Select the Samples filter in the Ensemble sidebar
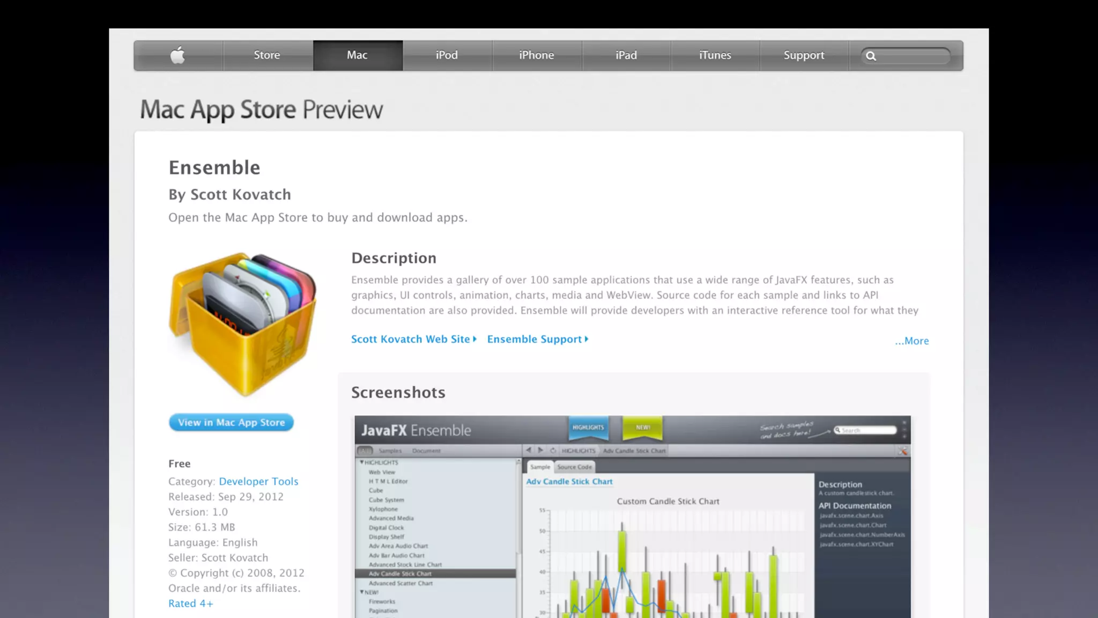The width and height of the screenshot is (1098, 618). click(390, 451)
